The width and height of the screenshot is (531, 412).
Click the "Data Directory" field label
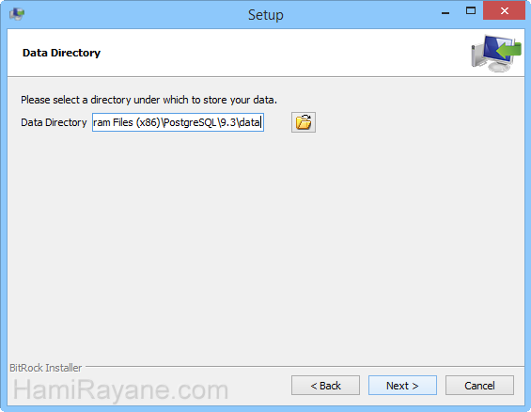pos(54,122)
